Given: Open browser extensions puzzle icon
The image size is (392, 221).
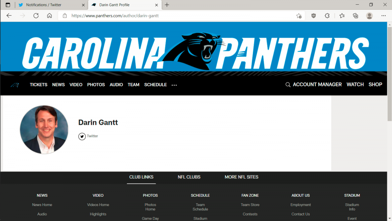Looking at the screenshot, I should [x=327, y=16].
